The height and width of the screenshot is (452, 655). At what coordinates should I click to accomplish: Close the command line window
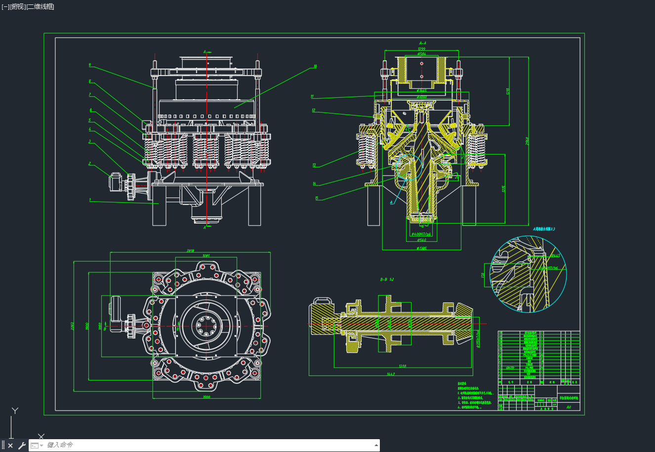(10, 446)
